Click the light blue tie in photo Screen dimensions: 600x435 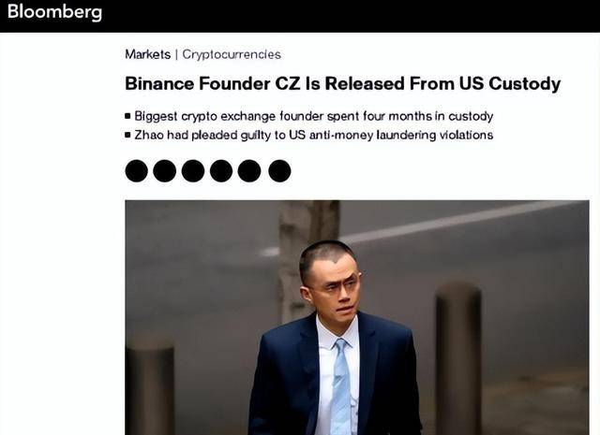(x=340, y=385)
